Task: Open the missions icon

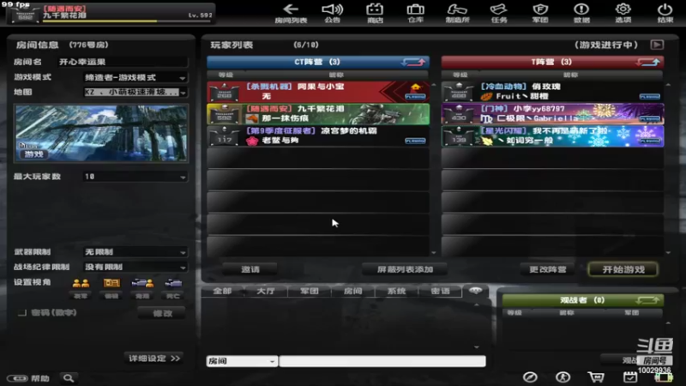Action: [498, 9]
